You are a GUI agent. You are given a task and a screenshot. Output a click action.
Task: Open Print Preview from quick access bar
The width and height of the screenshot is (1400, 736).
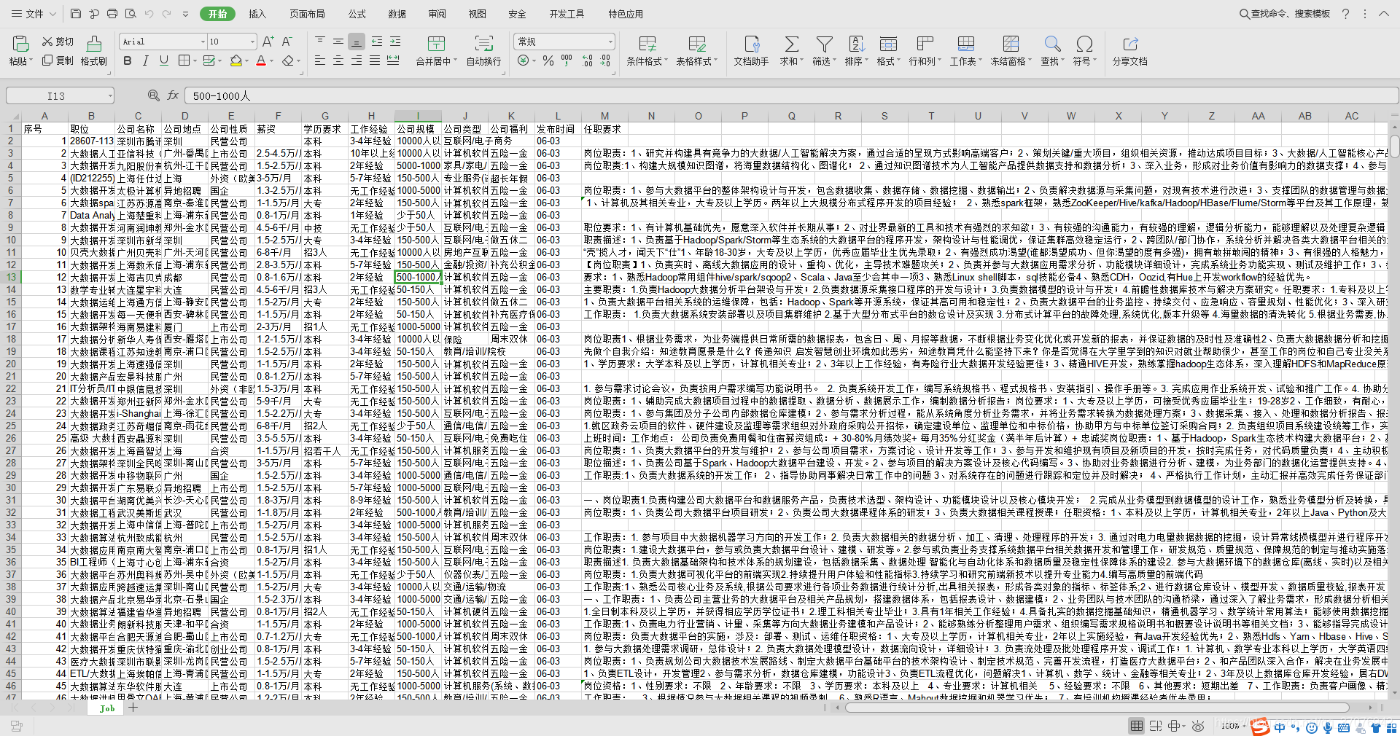[131, 14]
